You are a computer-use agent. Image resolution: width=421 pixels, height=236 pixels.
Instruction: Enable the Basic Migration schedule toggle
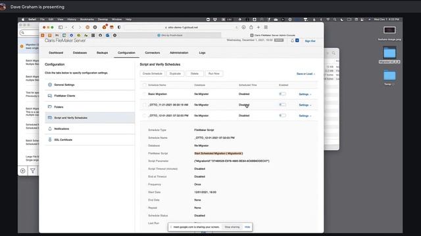click(x=282, y=94)
